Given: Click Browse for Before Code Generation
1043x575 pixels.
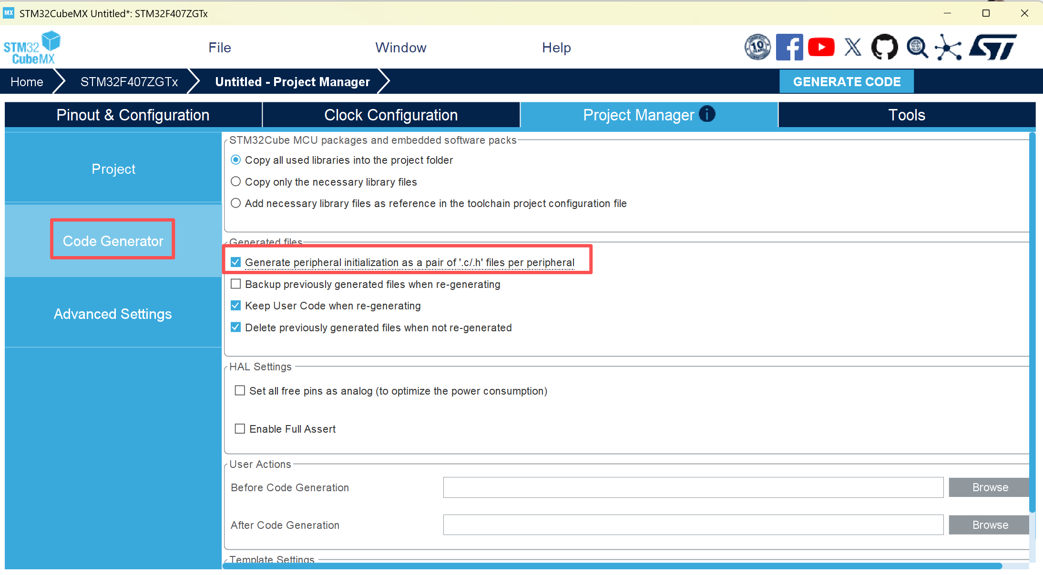Looking at the screenshot, I should [x=990, y=487].
